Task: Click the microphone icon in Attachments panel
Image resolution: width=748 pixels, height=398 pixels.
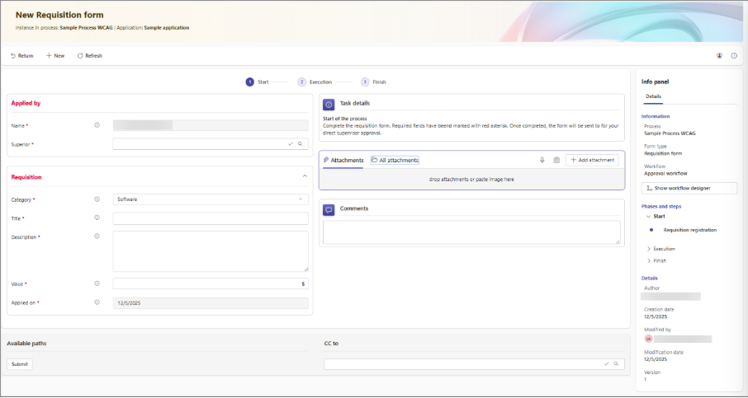Action: [542, 160]
